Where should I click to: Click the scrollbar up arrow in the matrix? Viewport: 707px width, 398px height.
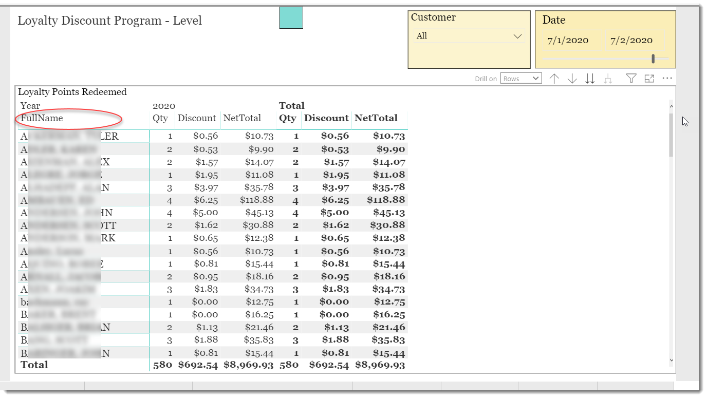(x=671, y=106)
